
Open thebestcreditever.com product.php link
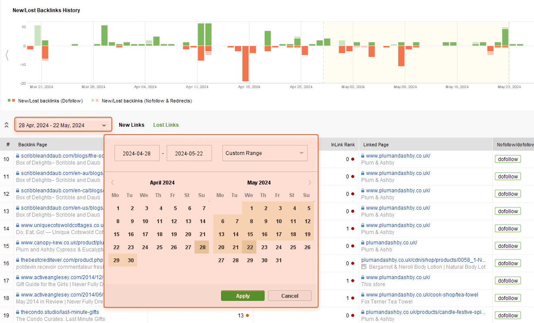coord(62,260)
